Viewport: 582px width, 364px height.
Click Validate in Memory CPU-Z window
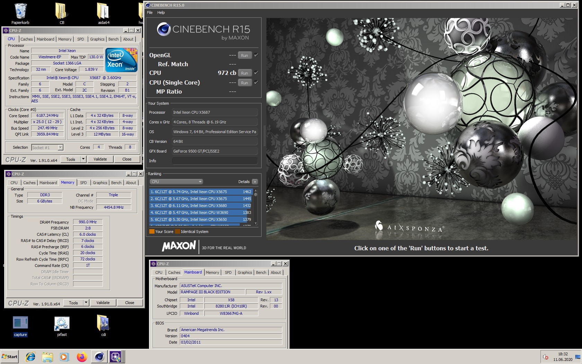tap(103, 303)
